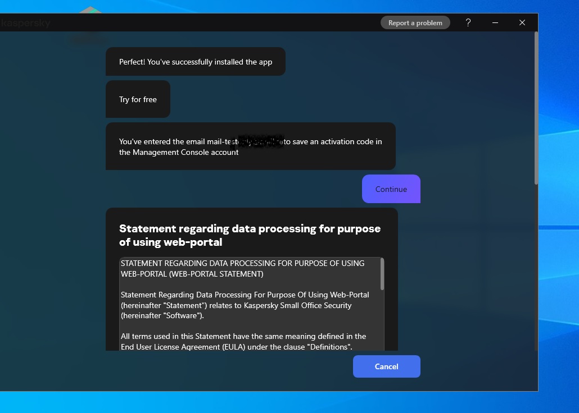Click the 'WEB-PORTAL (WEB-PORTAL STATEMENT)' line
The image size is (579, 413).
192,274
